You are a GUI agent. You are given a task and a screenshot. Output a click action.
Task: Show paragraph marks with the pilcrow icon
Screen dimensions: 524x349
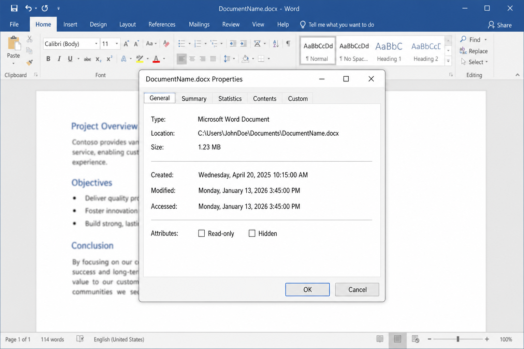point(288,44)
